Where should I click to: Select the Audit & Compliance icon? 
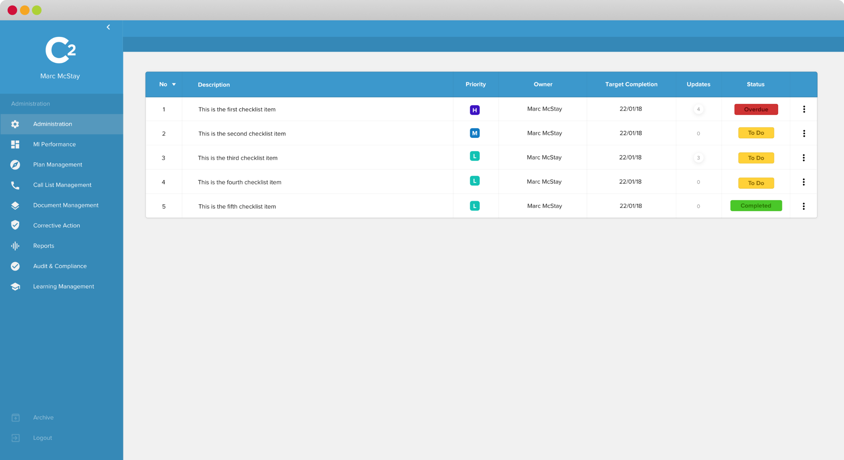[16, 265]
